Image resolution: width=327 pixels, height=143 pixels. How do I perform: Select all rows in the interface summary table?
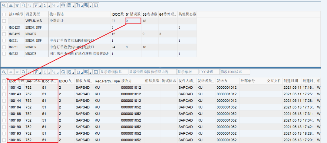pyautogui.click(x=4, y=14)
